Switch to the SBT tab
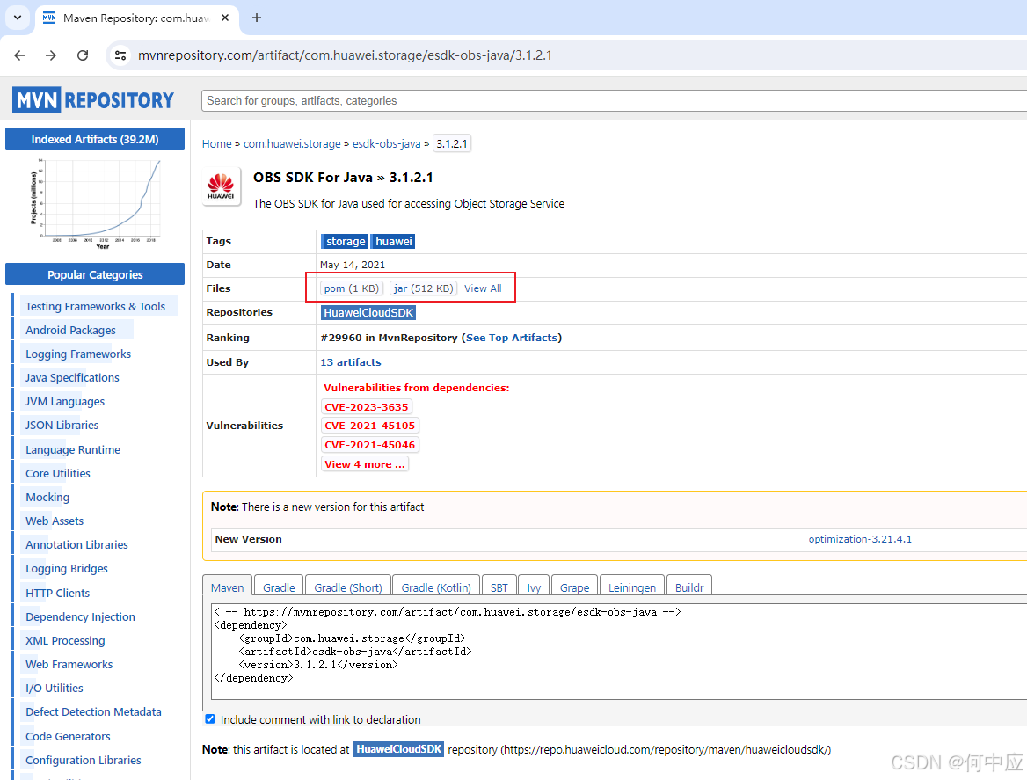Image resolution: width=1027 pixels, height=780 pixels. (x=499, y=587)
